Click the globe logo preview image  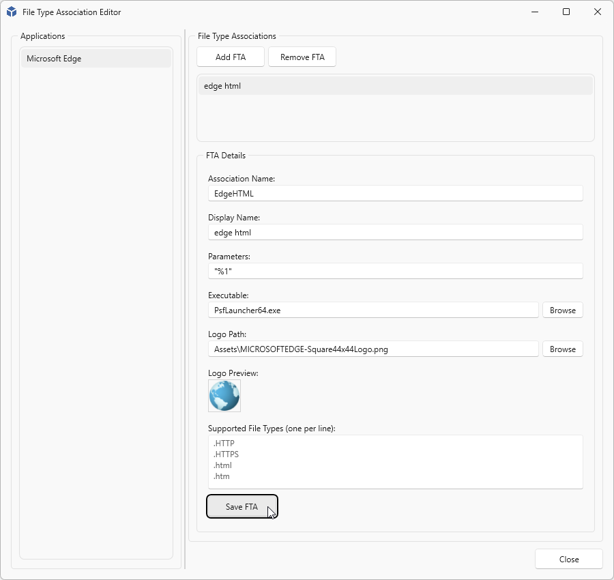224,396
